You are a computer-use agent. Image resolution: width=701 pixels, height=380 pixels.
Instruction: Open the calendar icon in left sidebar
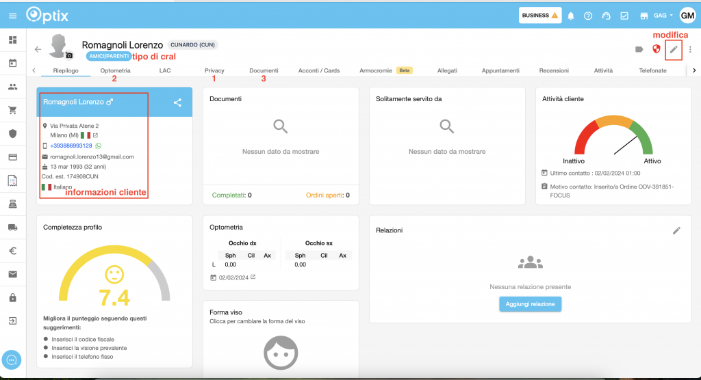[x=12, y=64]
